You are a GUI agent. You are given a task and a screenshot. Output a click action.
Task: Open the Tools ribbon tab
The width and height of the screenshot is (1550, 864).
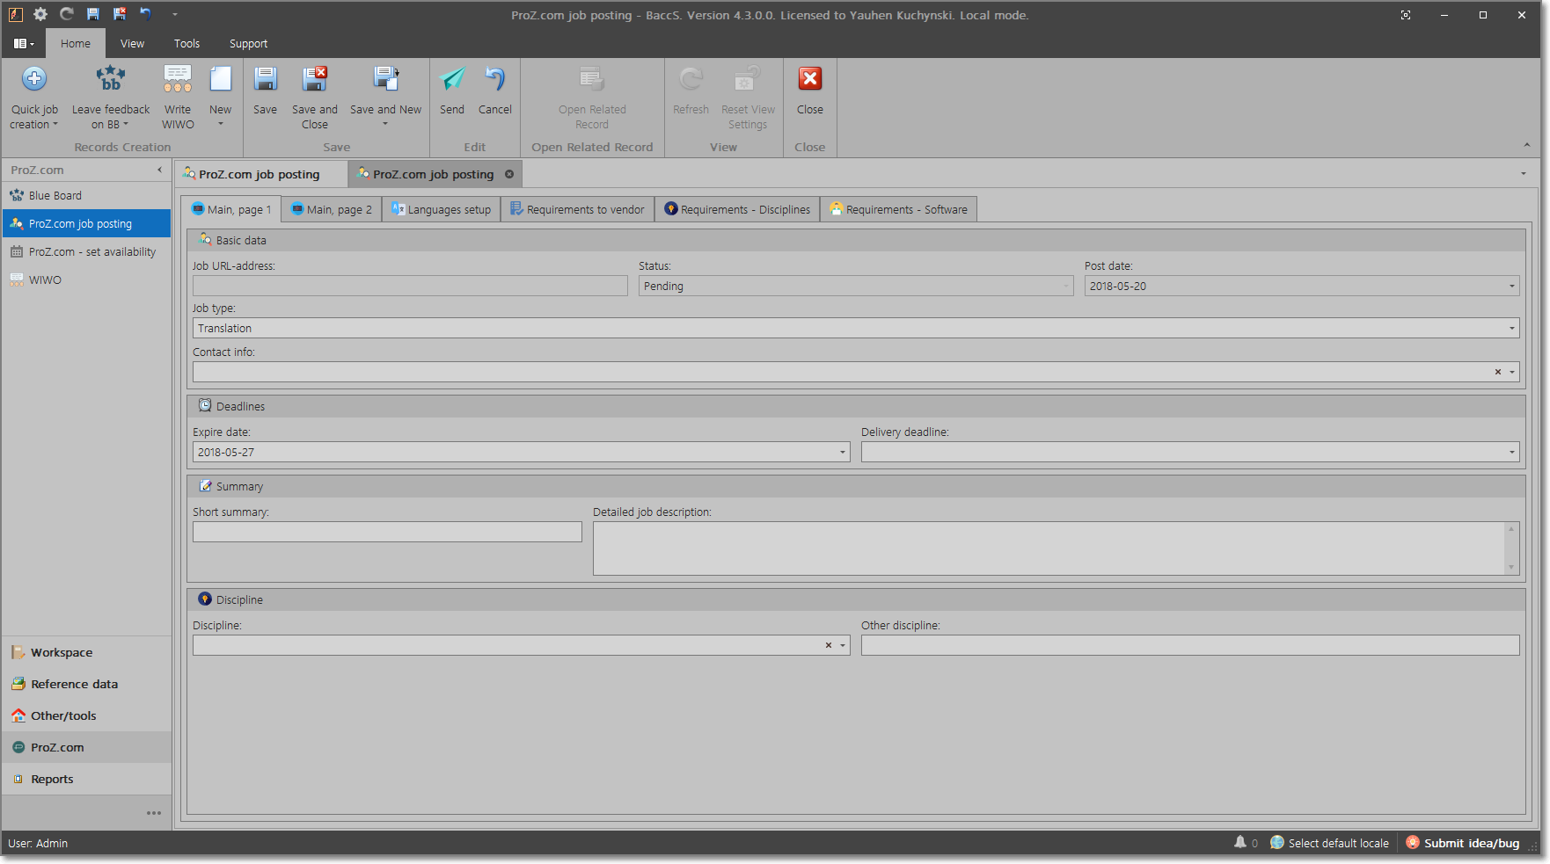click(x=186, y=44)
